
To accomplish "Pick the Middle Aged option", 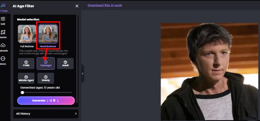I will click(26, 78).
